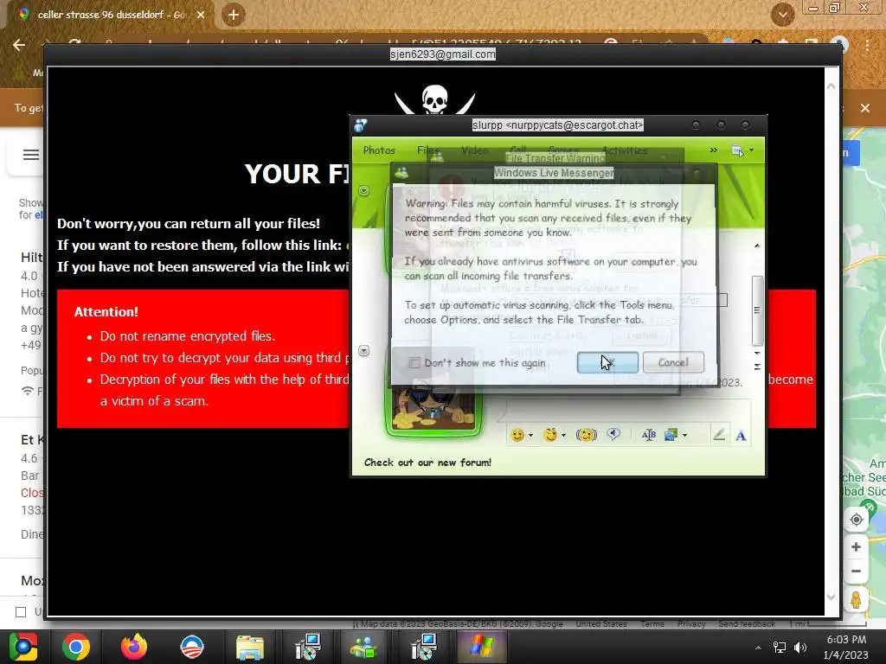Click the change font text icon
Screen dimensions: 886x664
coord(649,435)
